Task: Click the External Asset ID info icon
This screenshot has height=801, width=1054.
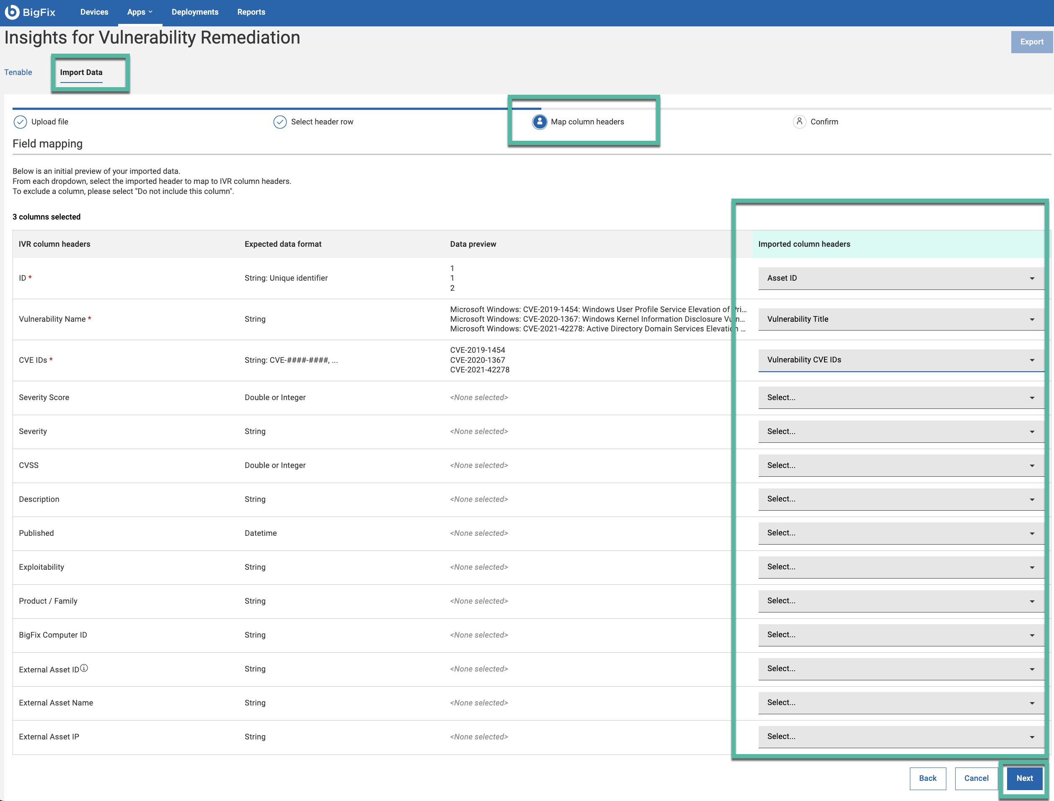Action: [84, 668]
